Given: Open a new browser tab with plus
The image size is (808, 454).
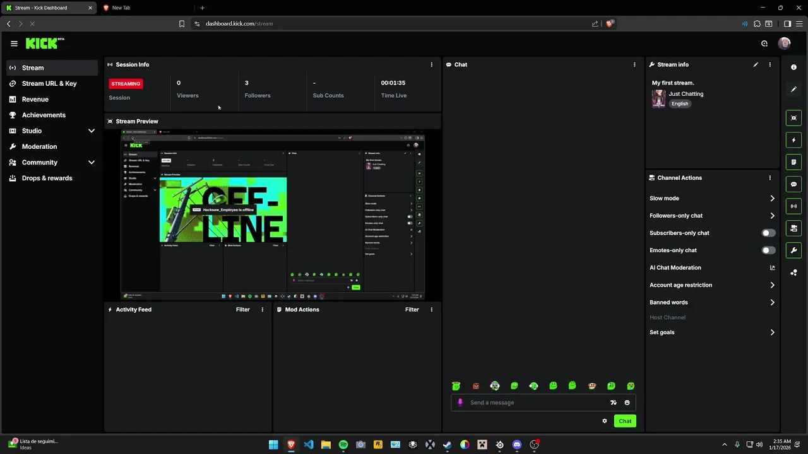Looking at the screenshot, I should click(x=202, y=8).
